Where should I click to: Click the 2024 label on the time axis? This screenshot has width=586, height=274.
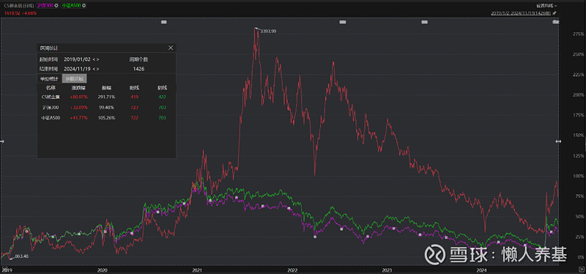click(x=482, y=270)
